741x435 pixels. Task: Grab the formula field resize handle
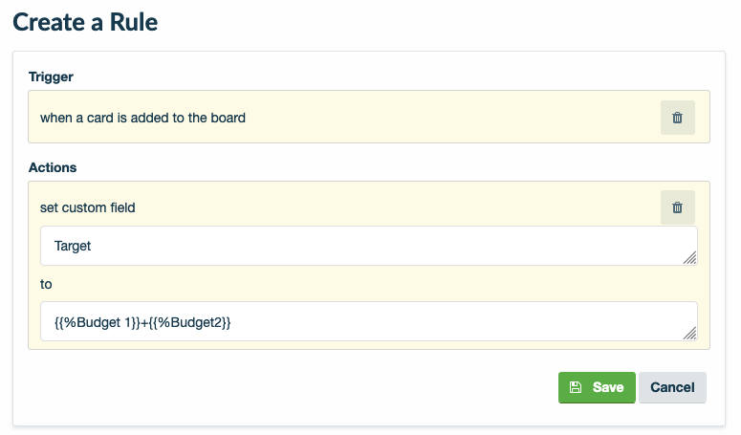pos(690,334)
